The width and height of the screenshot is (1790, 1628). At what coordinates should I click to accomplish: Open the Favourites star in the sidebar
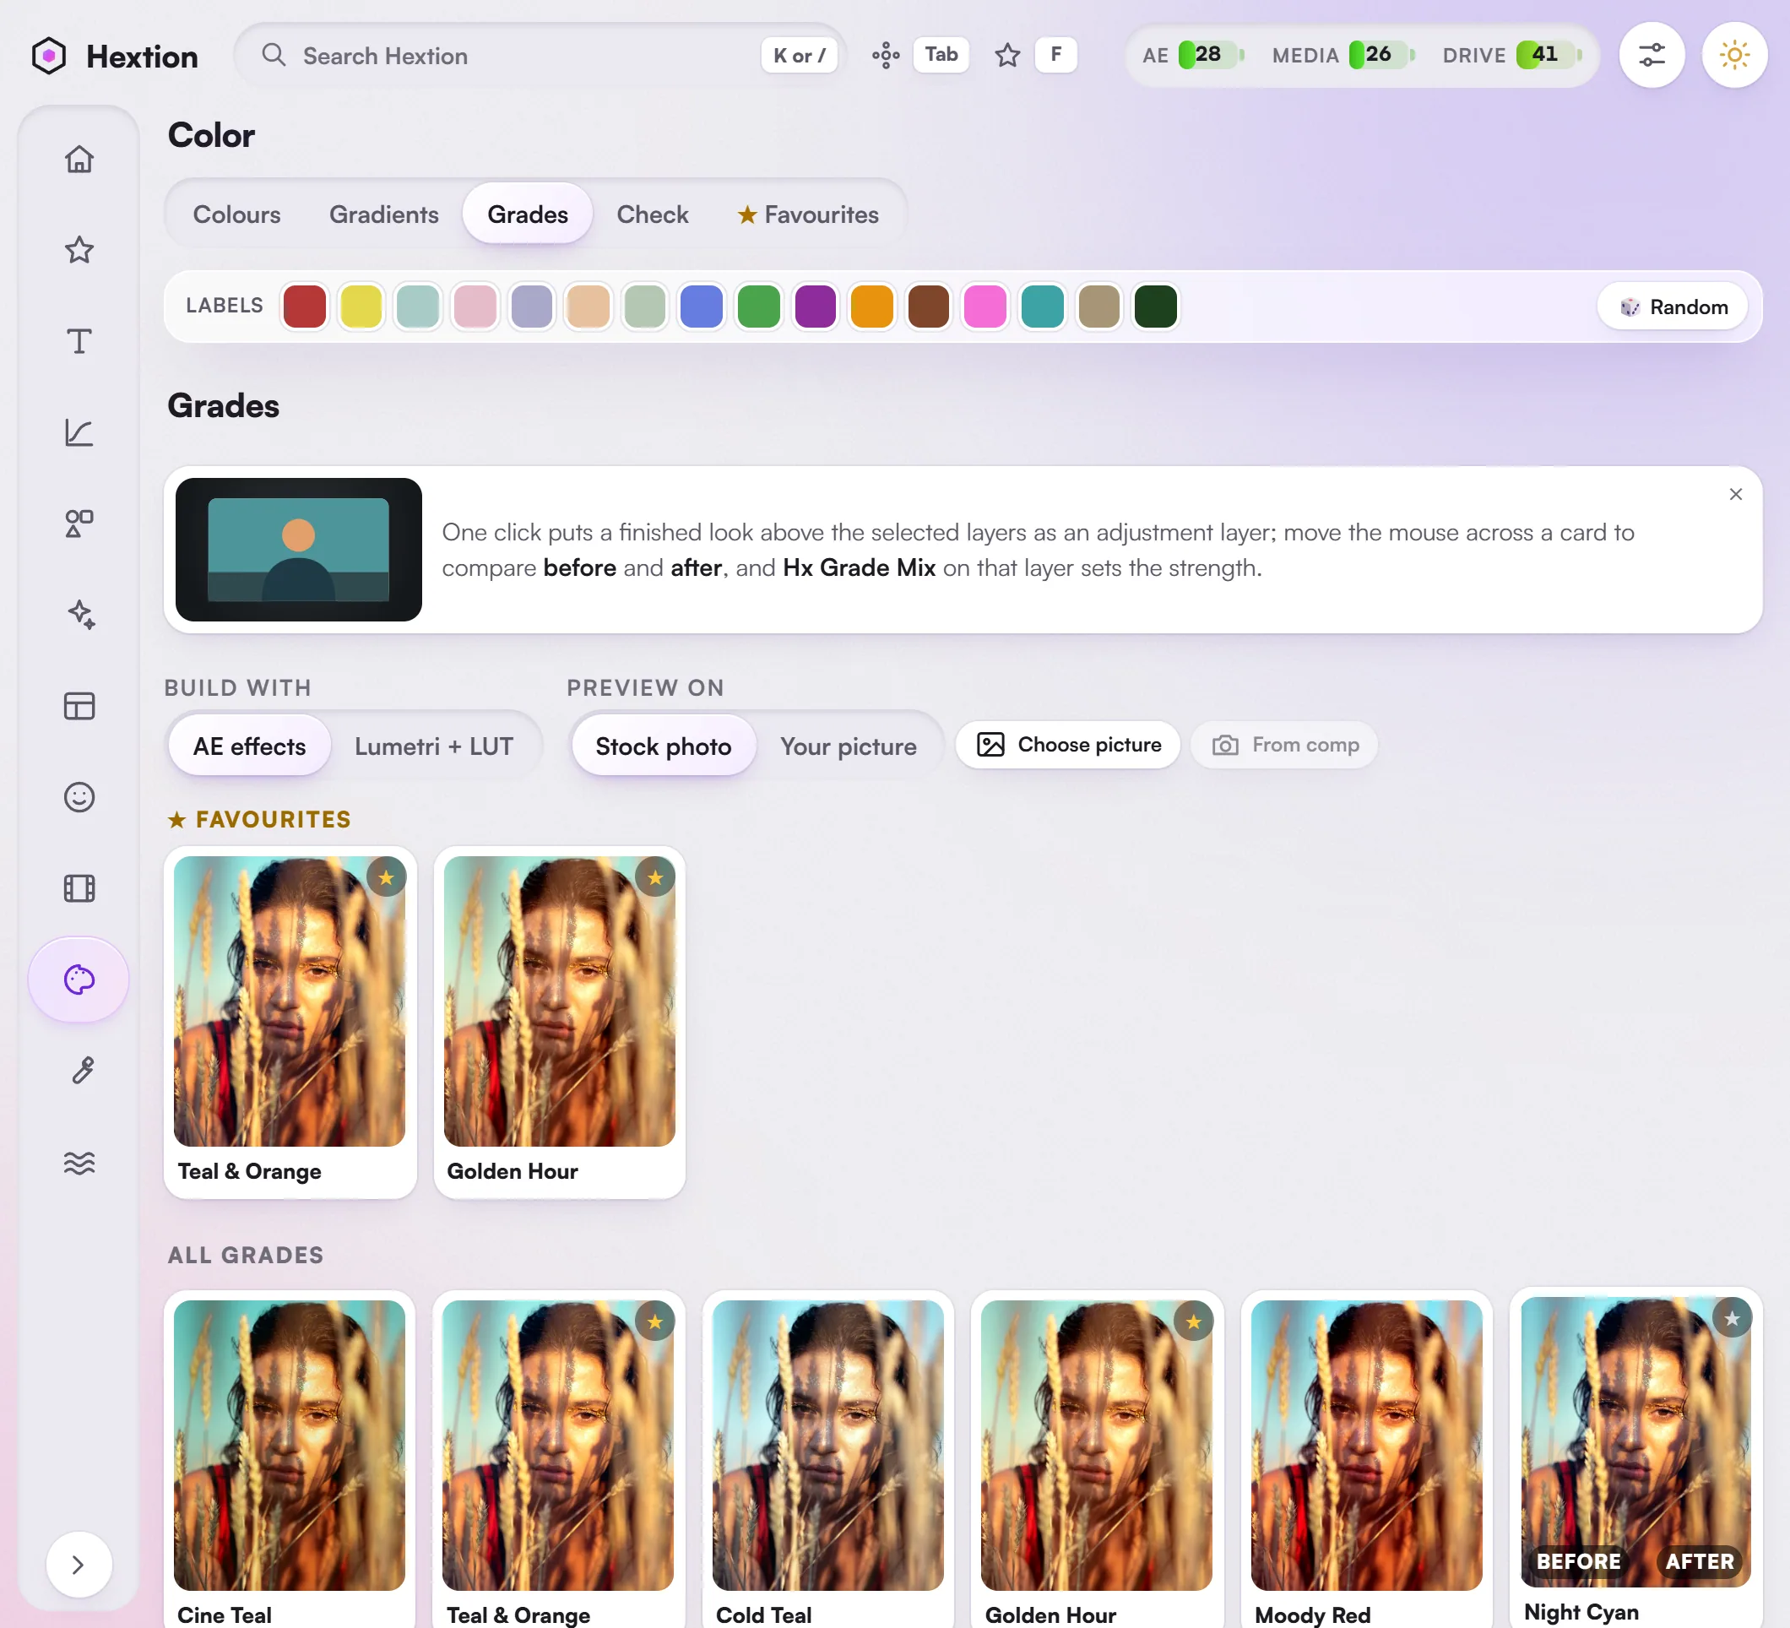[x=79, y=250]
